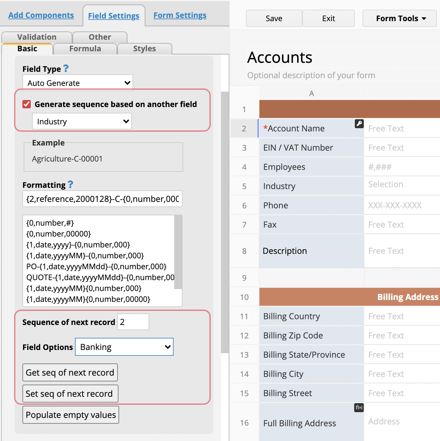Open the Styles tab
Viewport: 440px width, 441px height.
coord(144,48)
